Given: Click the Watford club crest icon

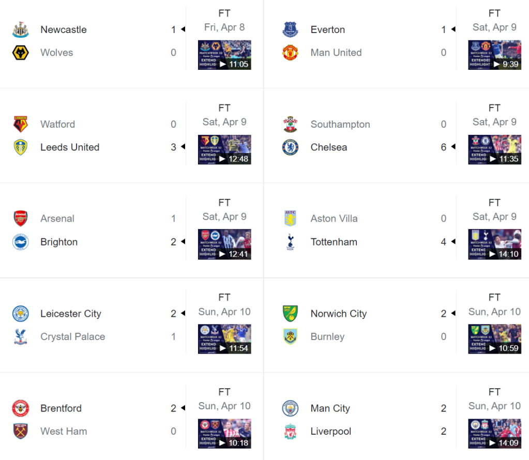Looking at the screenshot, I should pos(21,125).
